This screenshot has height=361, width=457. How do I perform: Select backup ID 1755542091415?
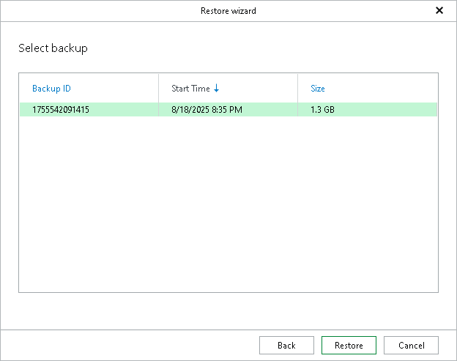[61, 110]
